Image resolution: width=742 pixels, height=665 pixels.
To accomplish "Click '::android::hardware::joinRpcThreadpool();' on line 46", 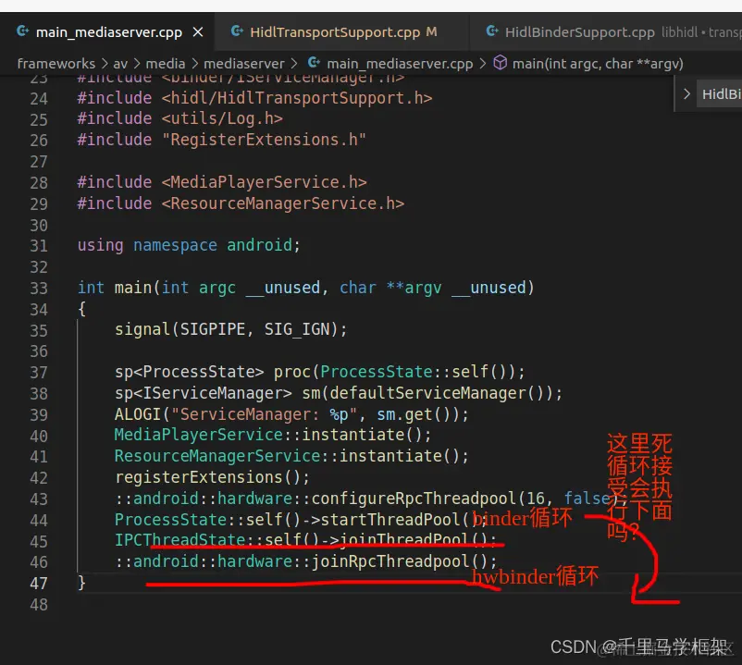I will click(x=305, y=562).
